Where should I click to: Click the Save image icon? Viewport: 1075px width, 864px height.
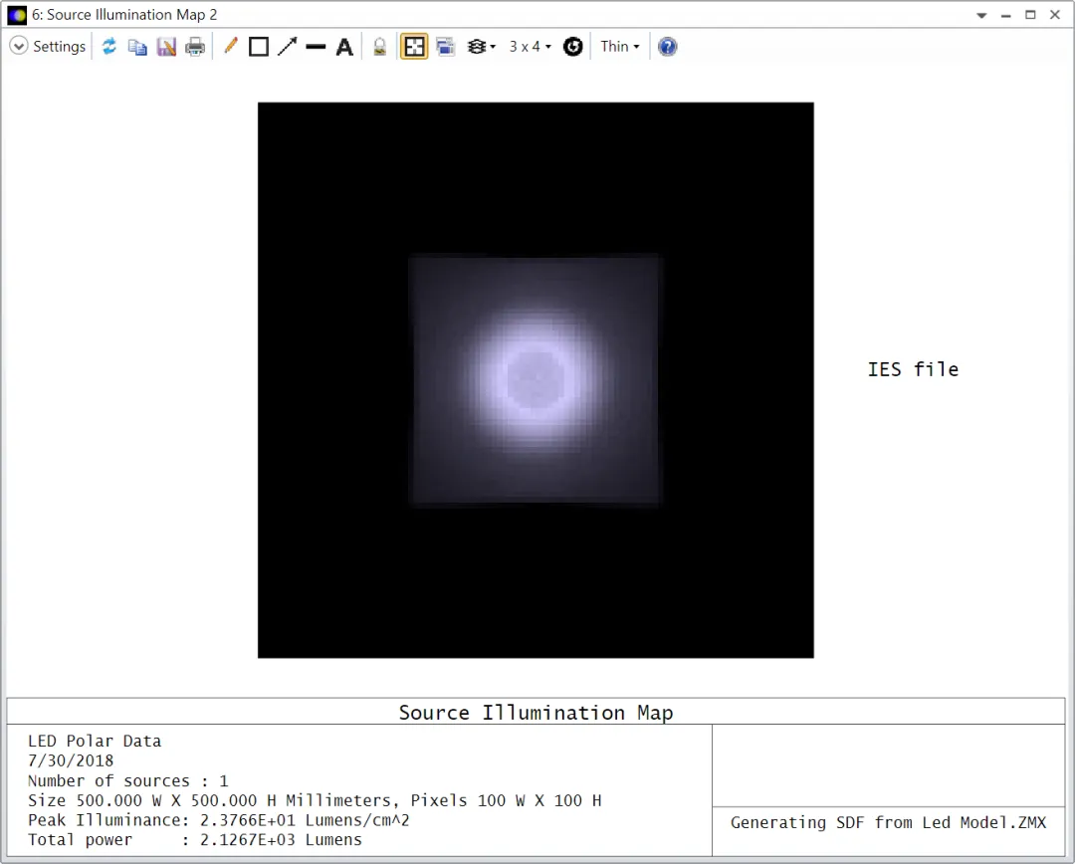pyautogui.click(x=166, y=47)
